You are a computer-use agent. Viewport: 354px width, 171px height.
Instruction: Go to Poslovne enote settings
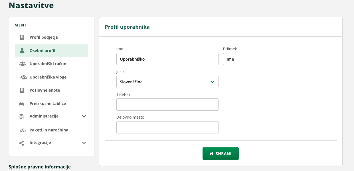pos(45,90)
